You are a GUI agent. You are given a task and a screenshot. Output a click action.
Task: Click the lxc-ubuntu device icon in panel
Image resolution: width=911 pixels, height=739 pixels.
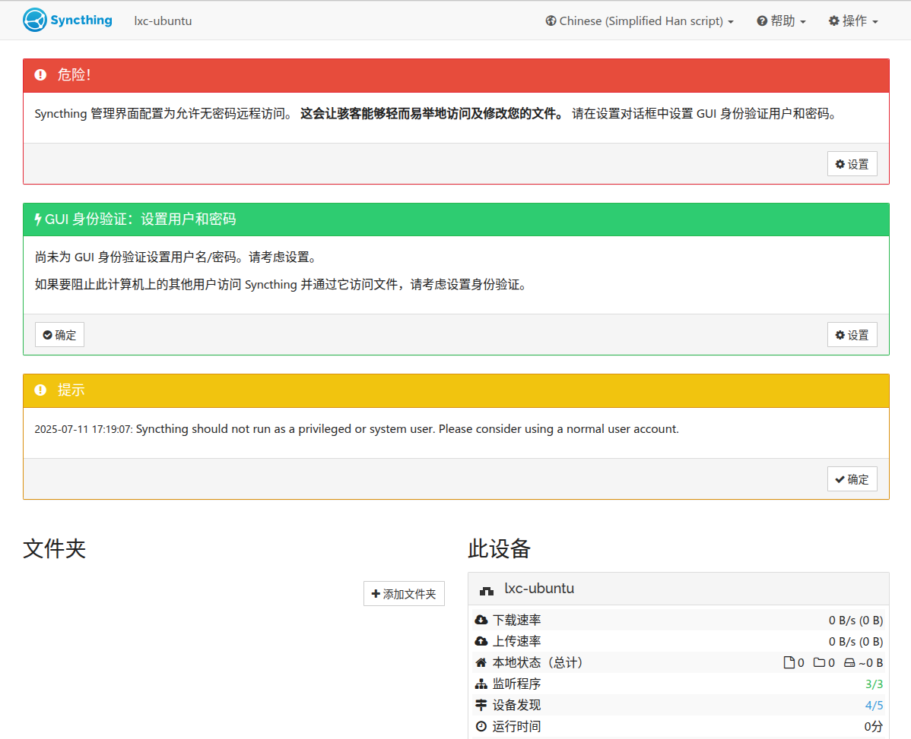pos(487,589)
